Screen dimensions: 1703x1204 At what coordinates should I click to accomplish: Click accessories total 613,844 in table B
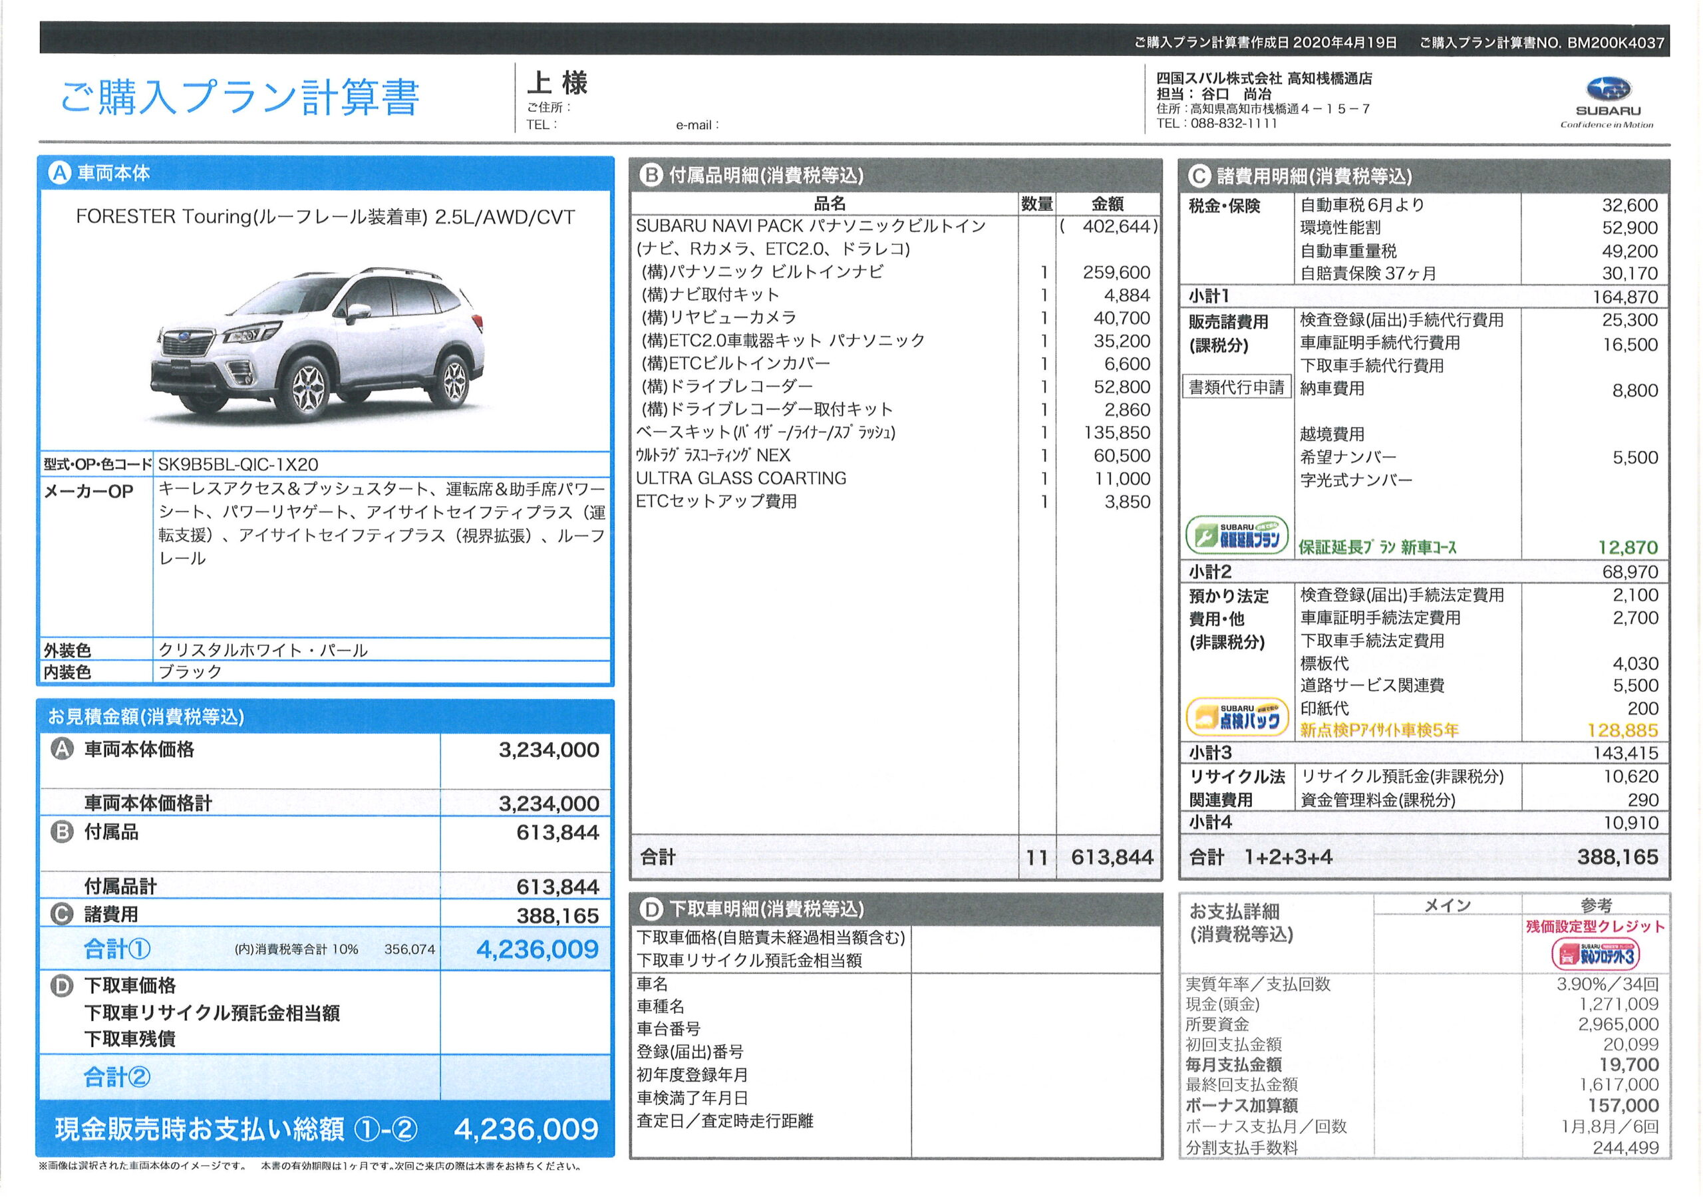(x=1112, y=857)
